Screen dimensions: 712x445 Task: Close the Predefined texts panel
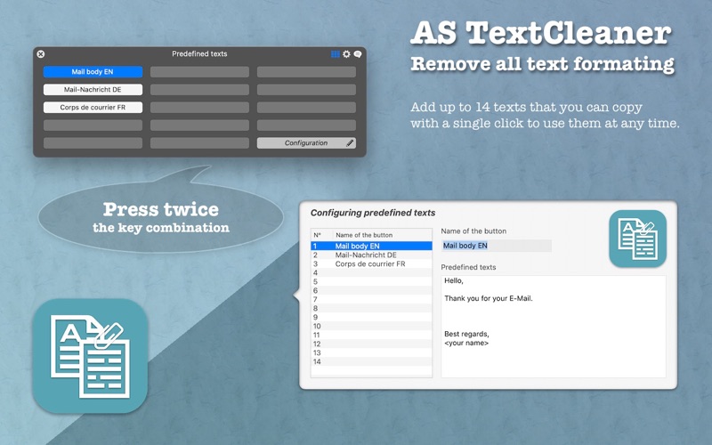[40, 54]
